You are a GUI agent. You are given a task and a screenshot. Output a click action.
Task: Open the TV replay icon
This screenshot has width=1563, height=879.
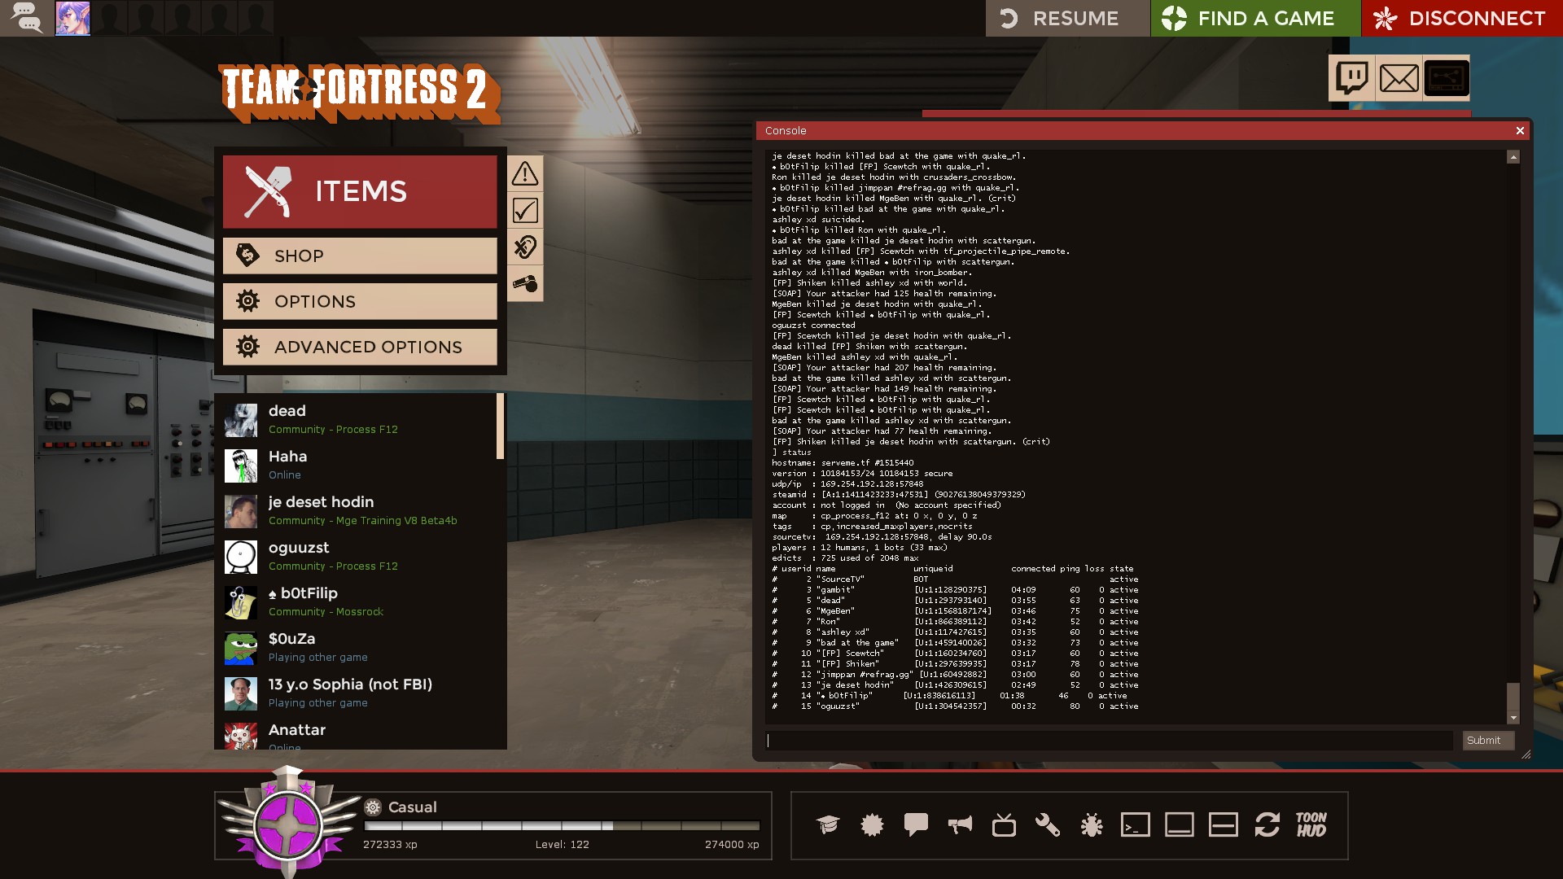(x=1004, y=825)
